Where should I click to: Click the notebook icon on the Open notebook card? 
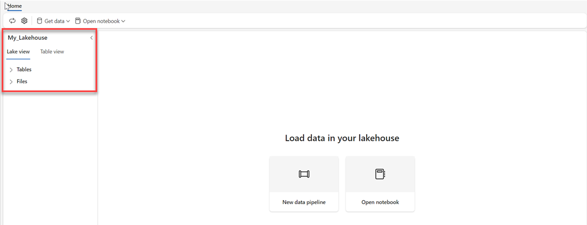(x=380, y=174)
